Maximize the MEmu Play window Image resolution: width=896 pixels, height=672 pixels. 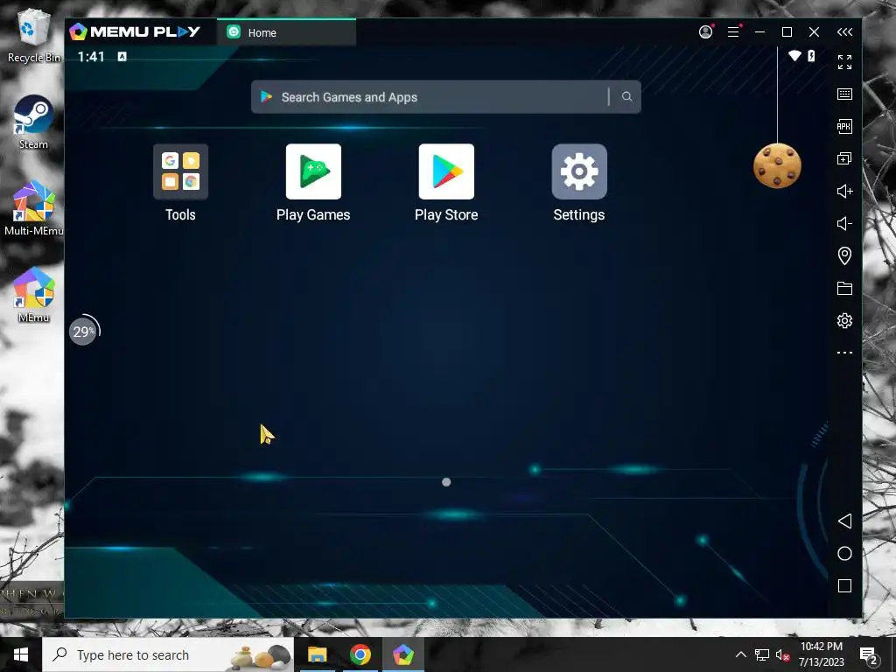pos(787,32)
